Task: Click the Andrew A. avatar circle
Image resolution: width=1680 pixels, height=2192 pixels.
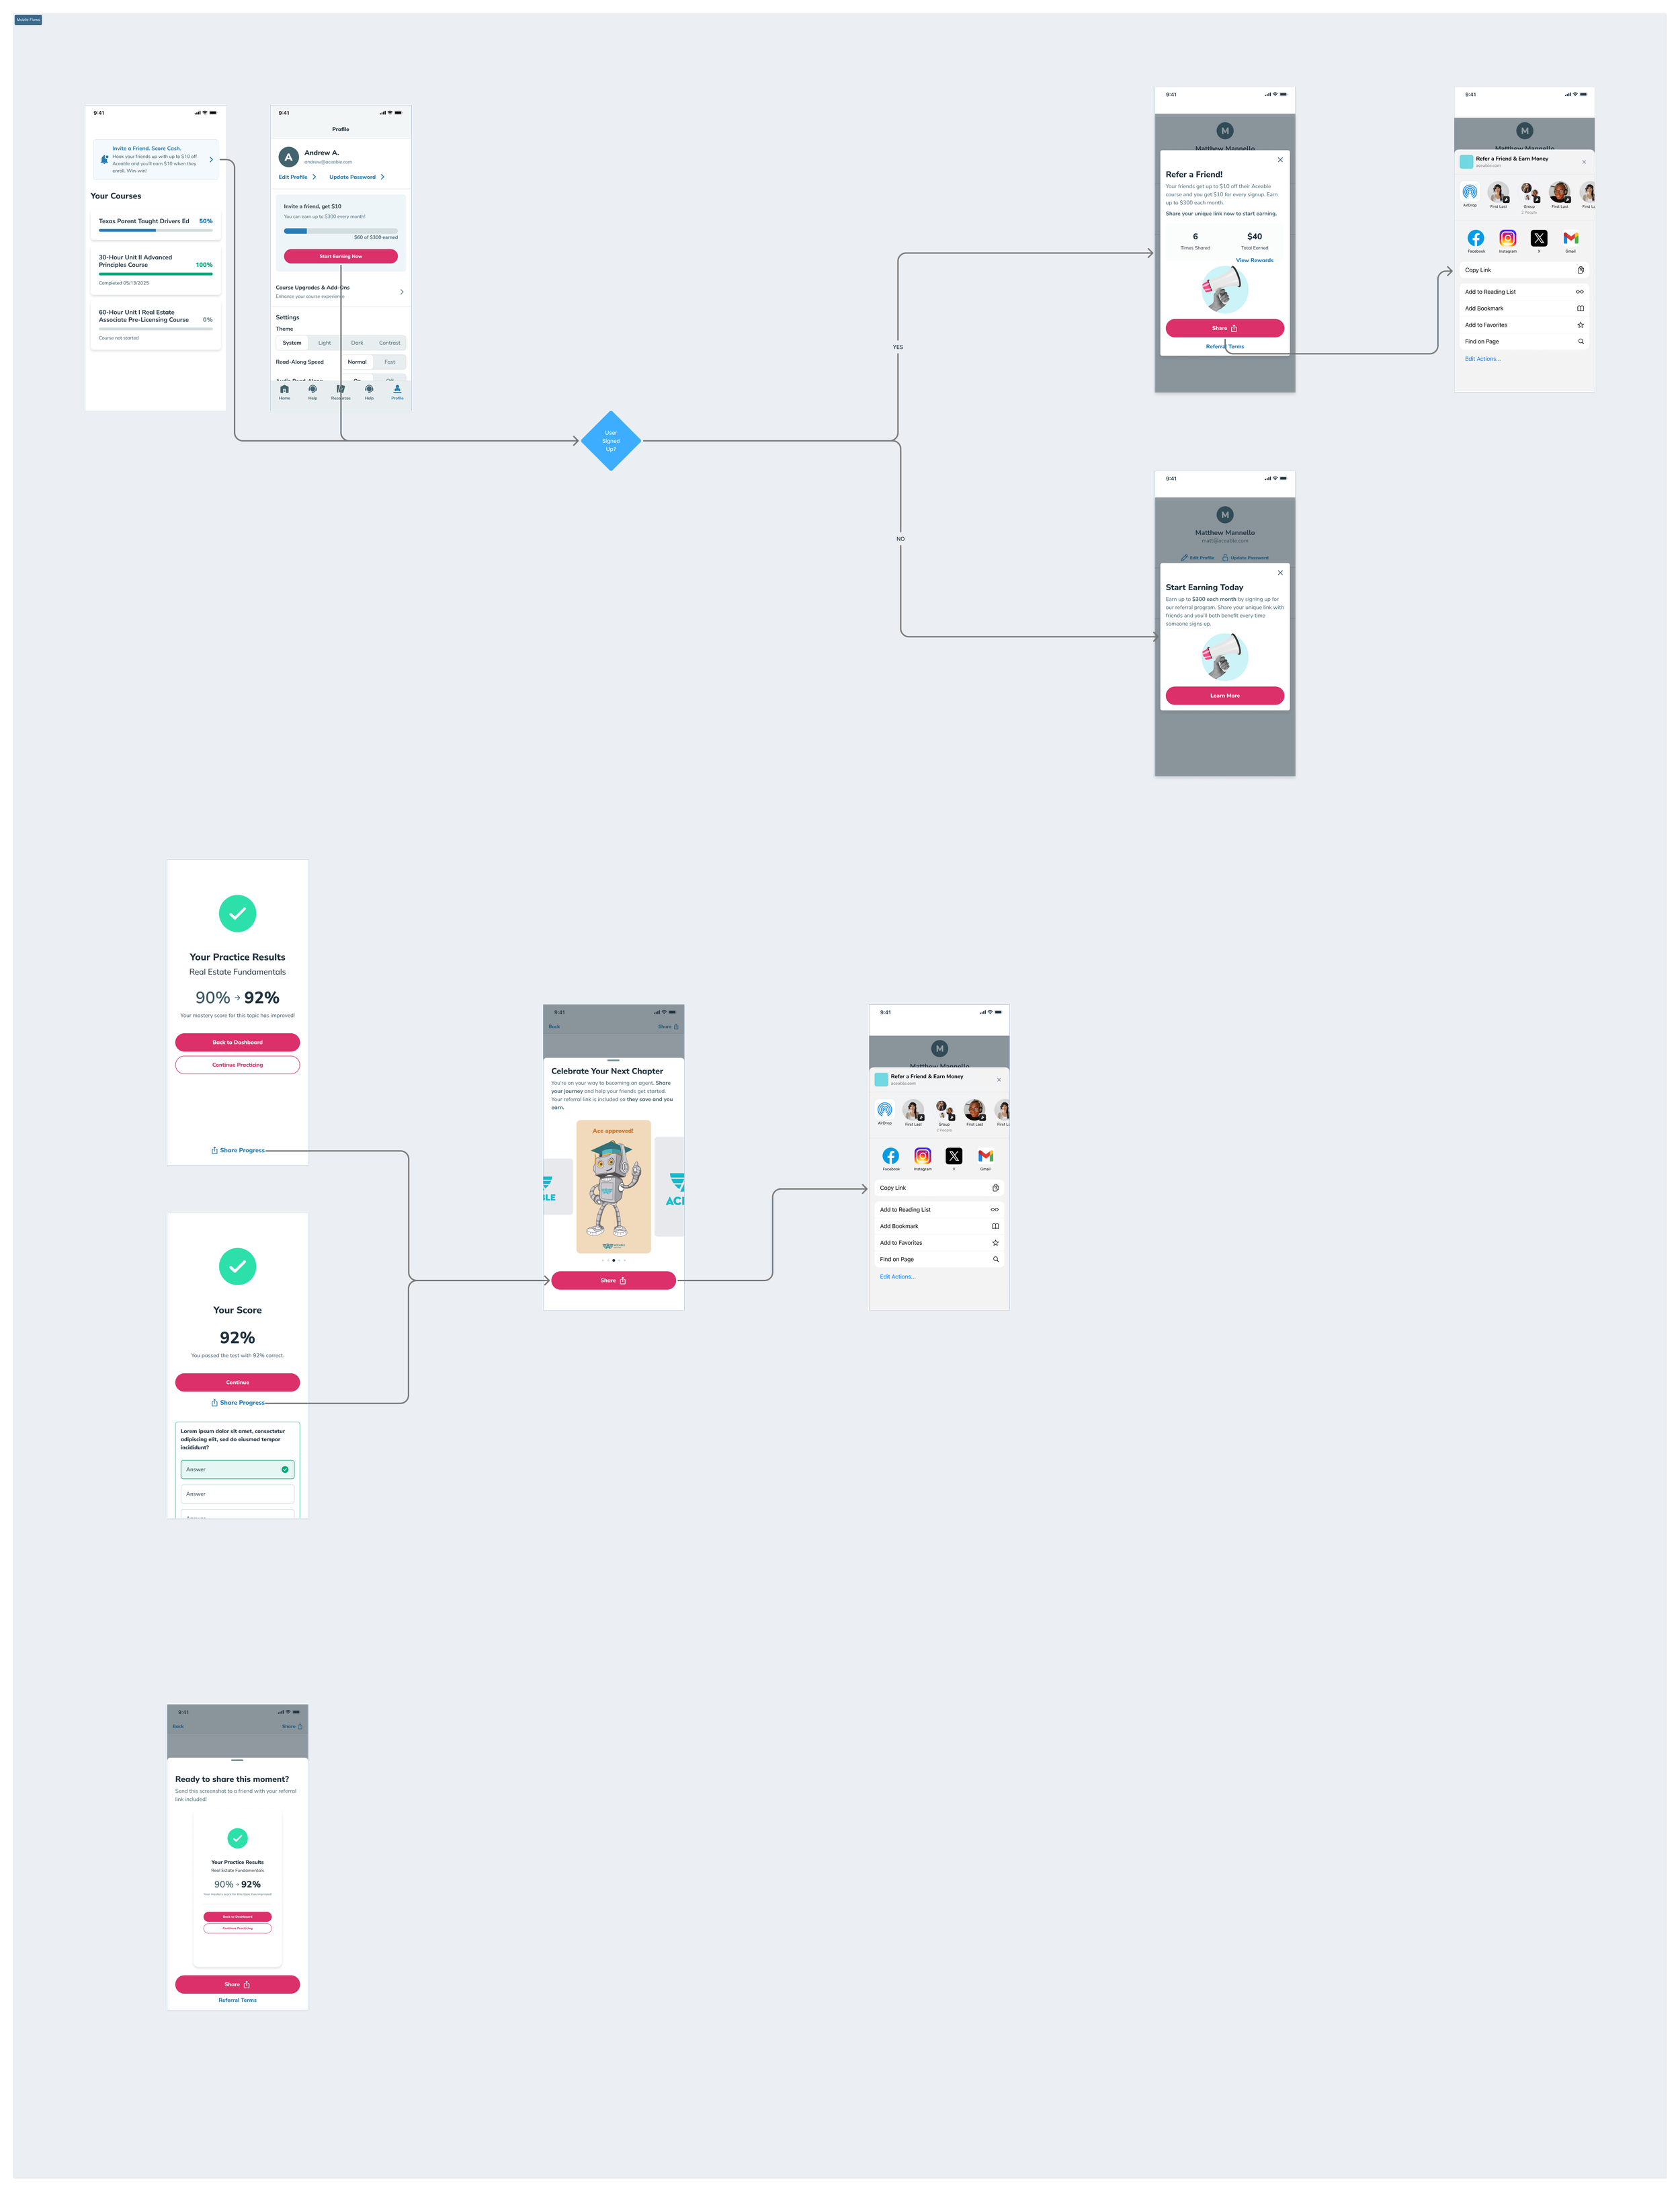Action: [x=288, y=157]
